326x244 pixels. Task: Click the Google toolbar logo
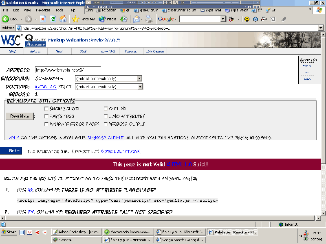point(166,19)
